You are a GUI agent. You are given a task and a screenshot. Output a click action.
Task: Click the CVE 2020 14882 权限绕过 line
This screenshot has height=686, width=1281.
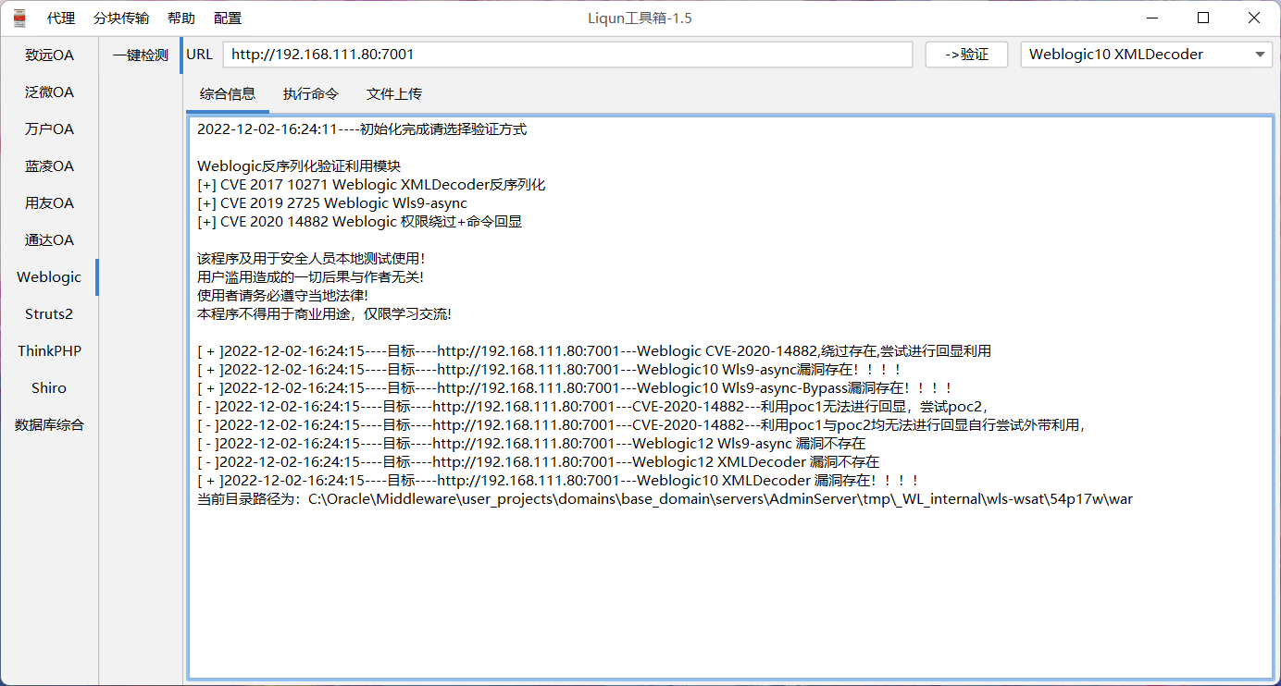pyautogui.click(x=359, y=222)
